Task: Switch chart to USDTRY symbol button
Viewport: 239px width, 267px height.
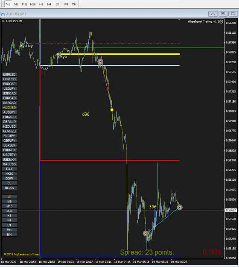Action: click(9, 155)
